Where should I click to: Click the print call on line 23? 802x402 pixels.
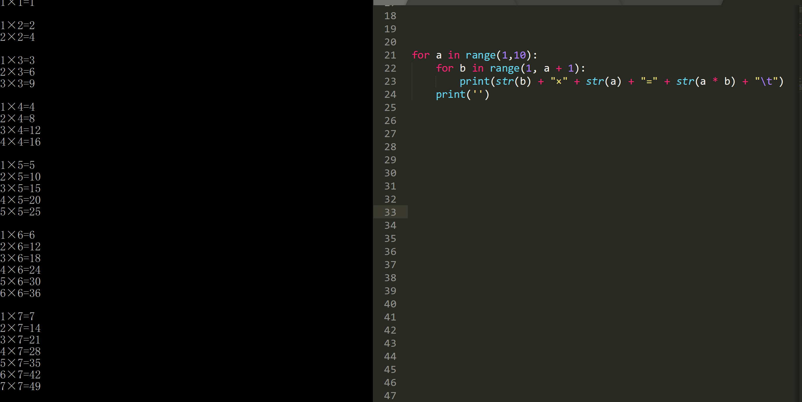point(475,81)
